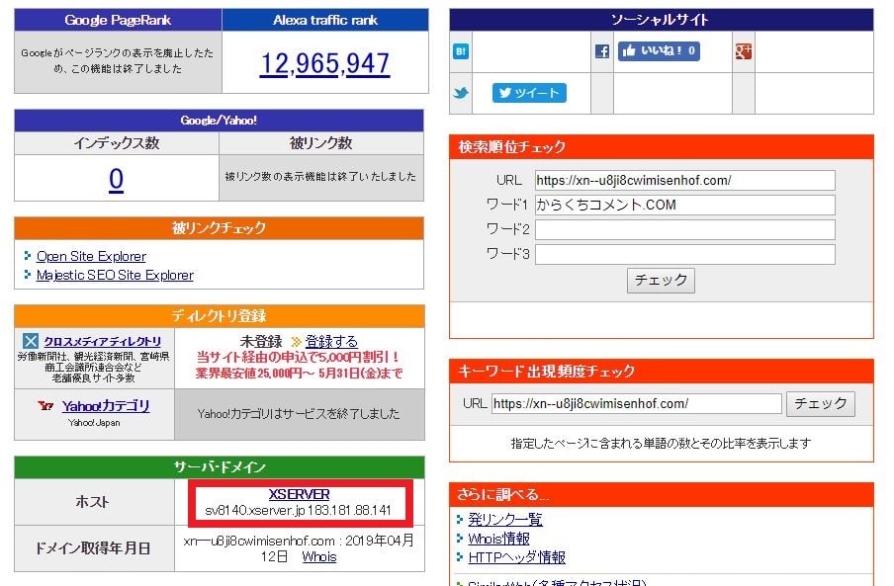Click the 登録する link
Viewport: 894px width, 586px height.
(331, 341)
